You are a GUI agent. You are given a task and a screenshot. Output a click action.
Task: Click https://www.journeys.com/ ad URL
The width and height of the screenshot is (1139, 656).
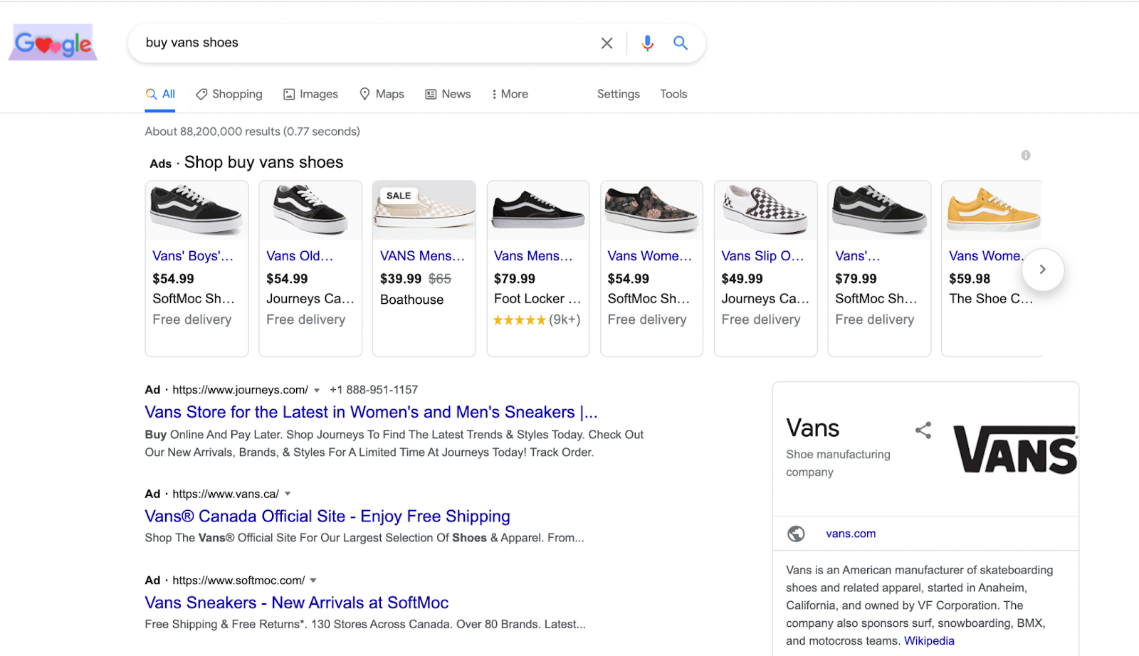point(240,390)
